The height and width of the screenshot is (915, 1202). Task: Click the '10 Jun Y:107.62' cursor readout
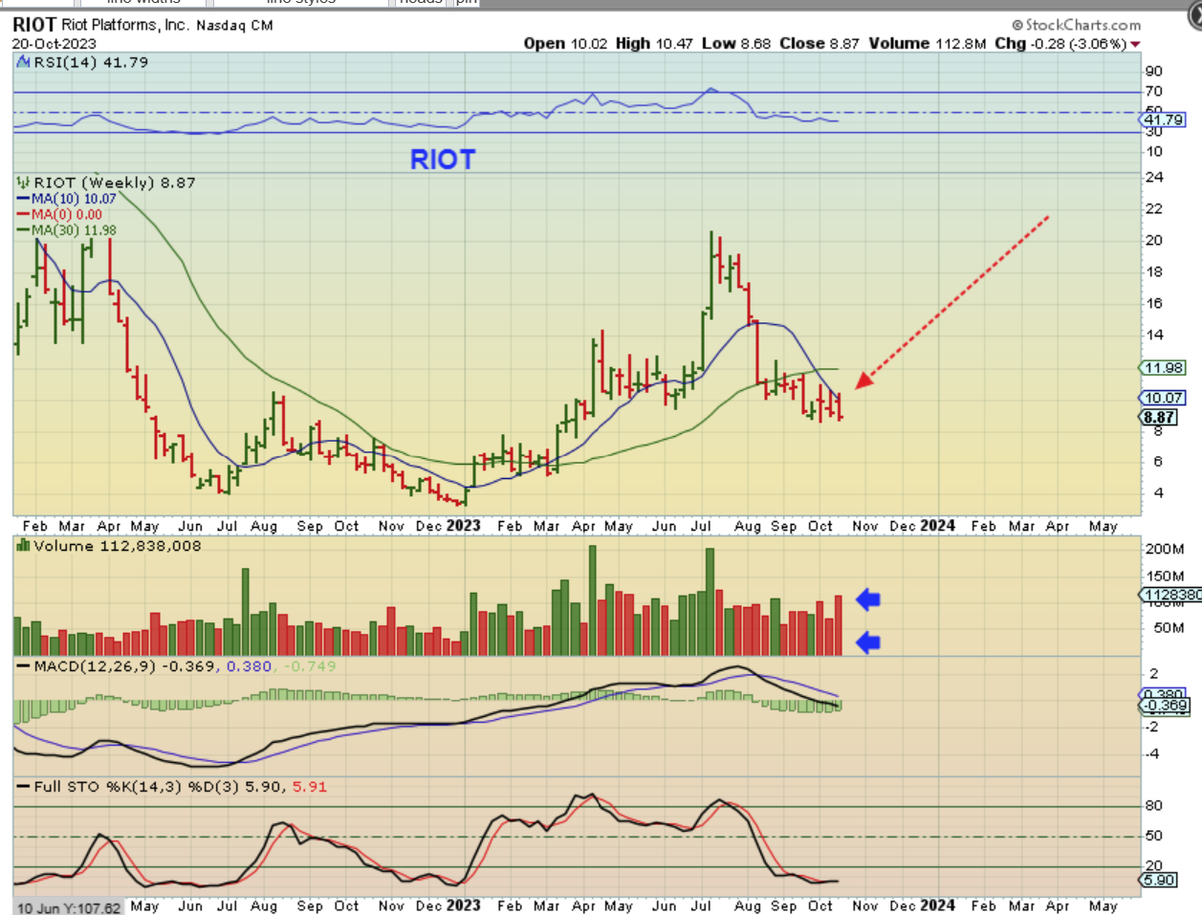[x=69, y=907]
